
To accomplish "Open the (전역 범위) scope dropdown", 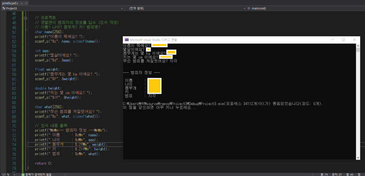I will point(185,8).
